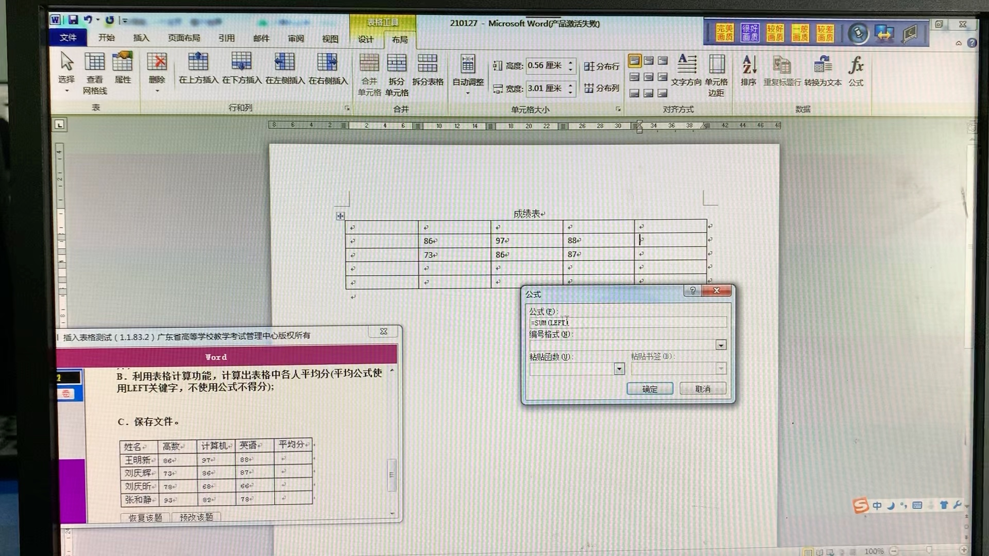Increase row height with stepper arrow
This screenshot has width=989, height=556.
(571, 62)
